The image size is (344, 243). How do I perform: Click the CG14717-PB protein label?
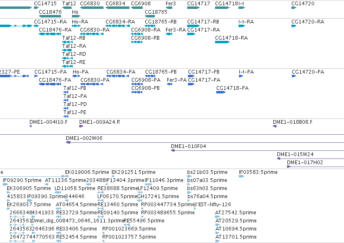point(204,72)
